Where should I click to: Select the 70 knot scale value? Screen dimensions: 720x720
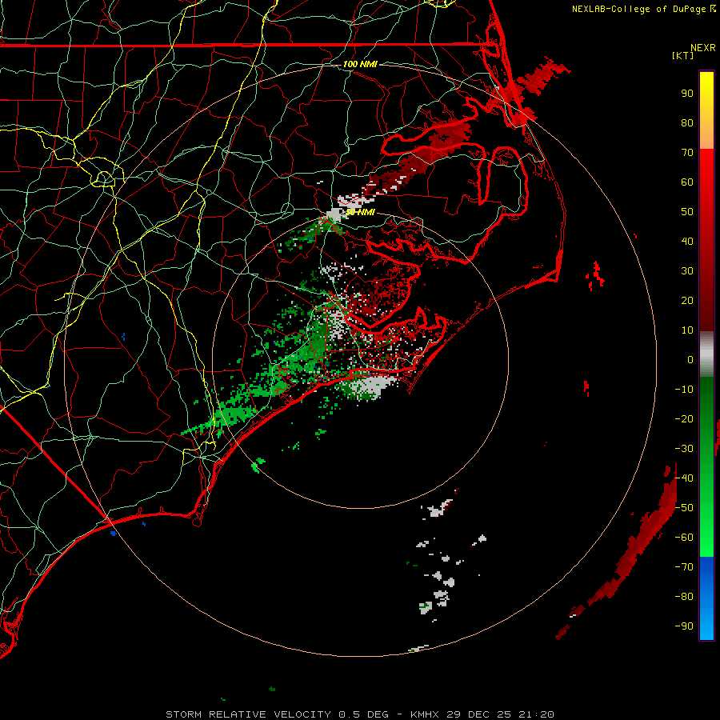tap(687, 153)
